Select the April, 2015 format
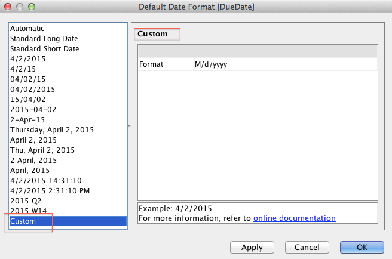 [30, 171]
